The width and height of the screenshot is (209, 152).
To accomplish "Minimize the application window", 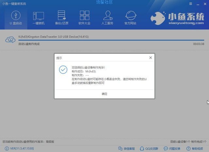I will click(198, 4).
